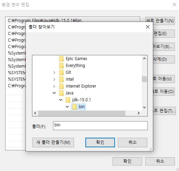
Task: Select the jdk-15.0.1 tree entry
Action: coord(82,100)
